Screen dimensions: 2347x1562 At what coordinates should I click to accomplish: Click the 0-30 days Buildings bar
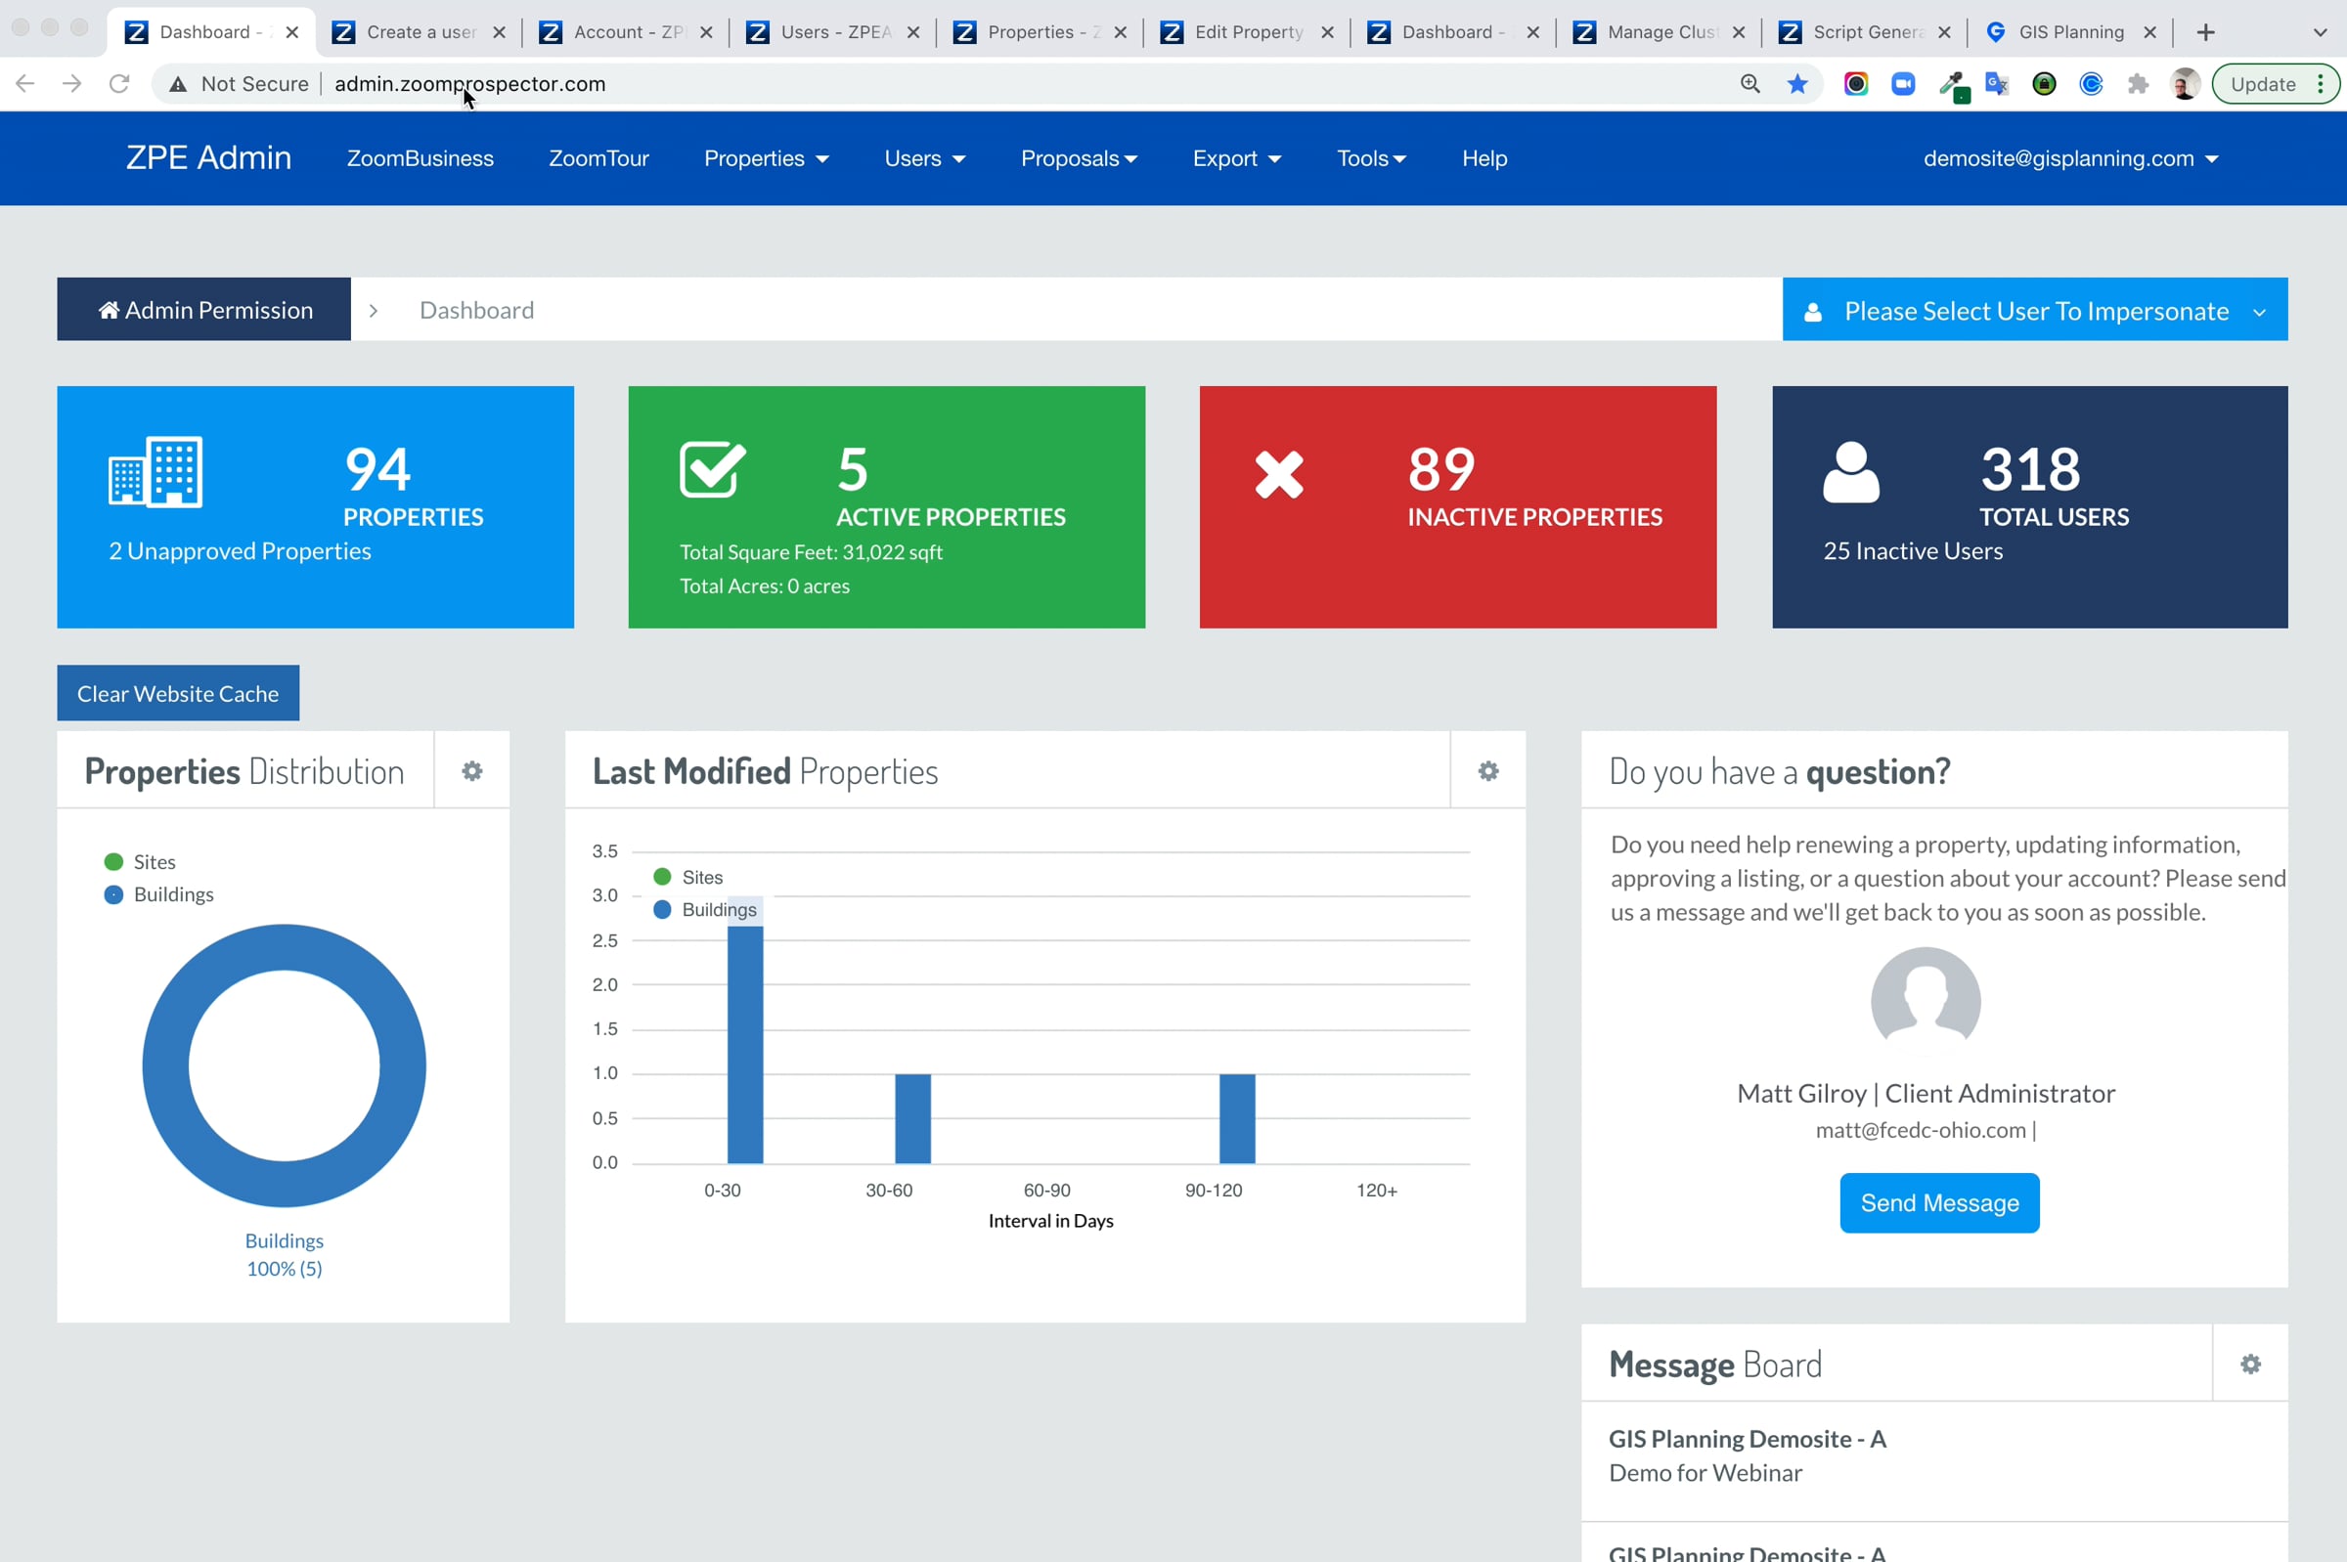click(744, 1044)
